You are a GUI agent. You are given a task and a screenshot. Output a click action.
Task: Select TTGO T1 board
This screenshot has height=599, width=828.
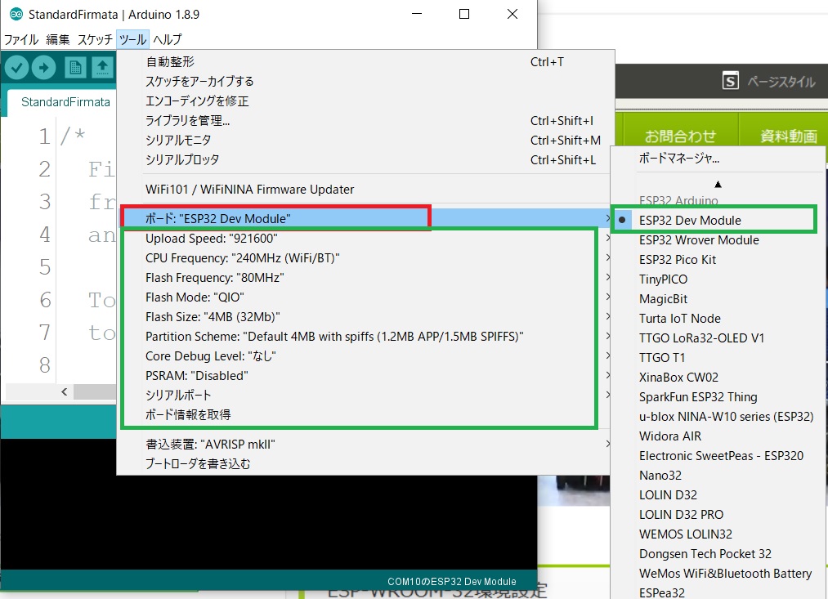click(x=718, y=357)
